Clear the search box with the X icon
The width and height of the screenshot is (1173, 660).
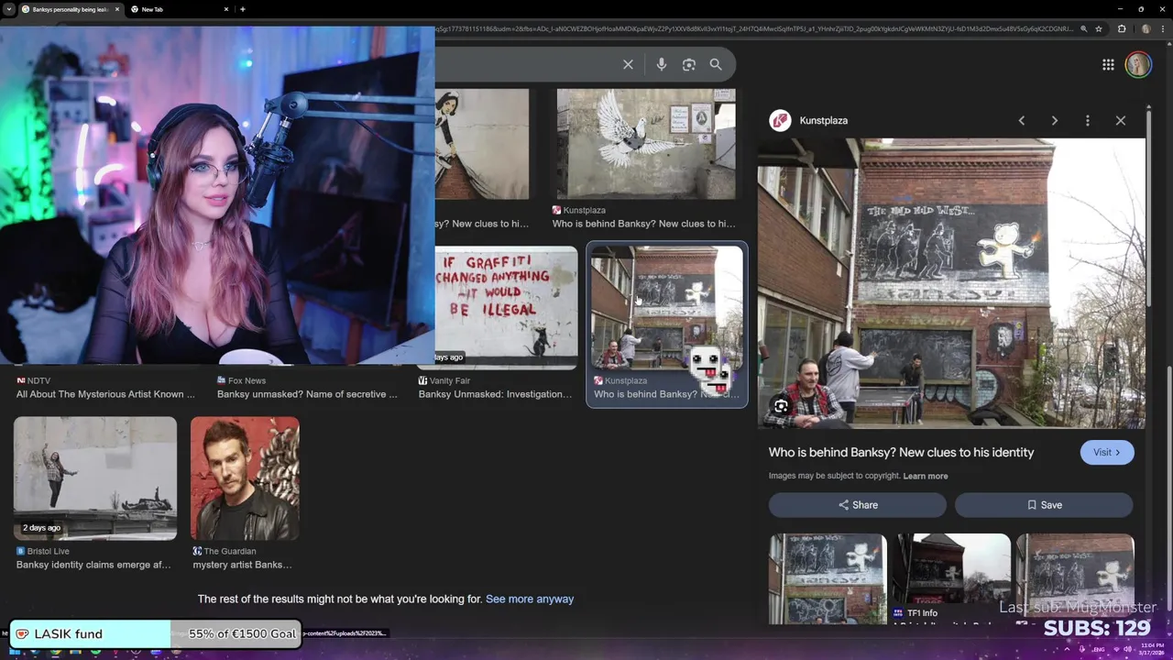point(628,64)
